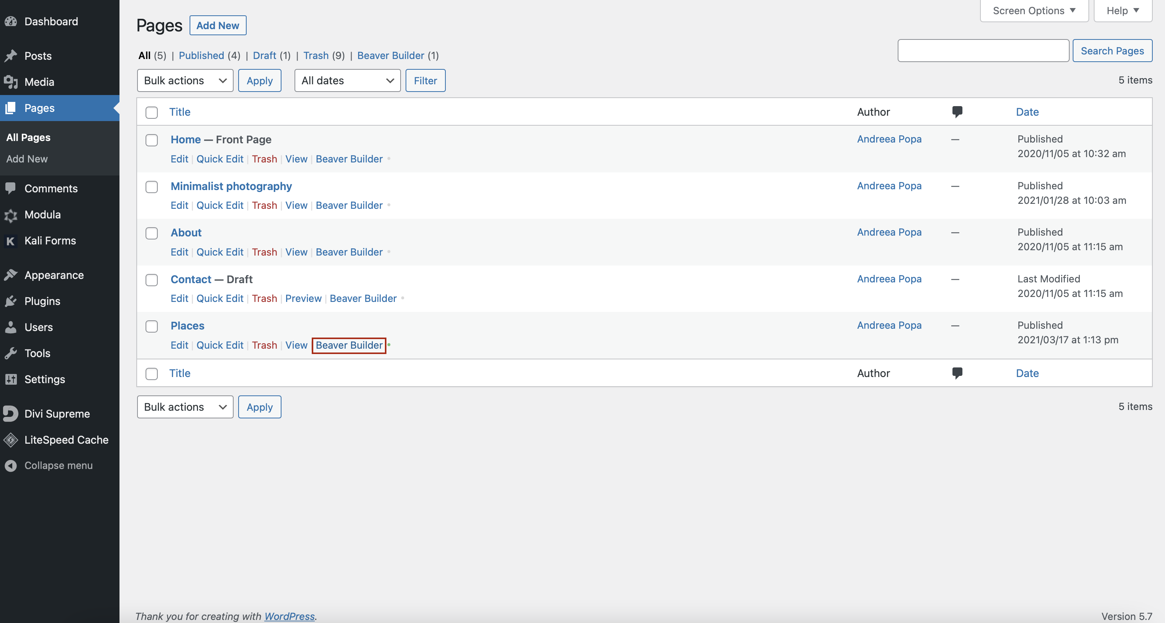Image resolution: width=1165 pixels, height=623 pixels.
Task: Open the top Bulk actions dropdown
Action: [x=185, y=80]
